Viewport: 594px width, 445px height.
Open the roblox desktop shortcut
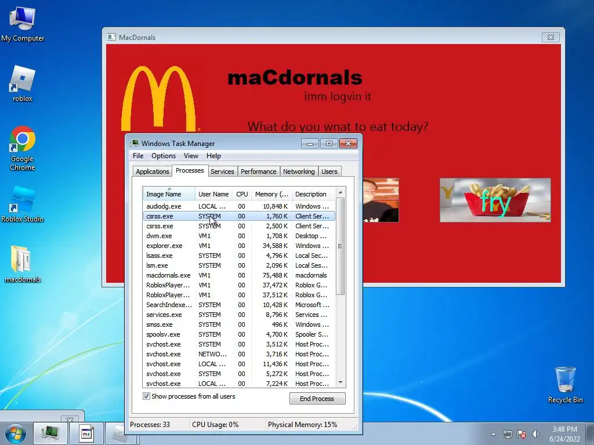pyautogui.click(x=23, y=83)
